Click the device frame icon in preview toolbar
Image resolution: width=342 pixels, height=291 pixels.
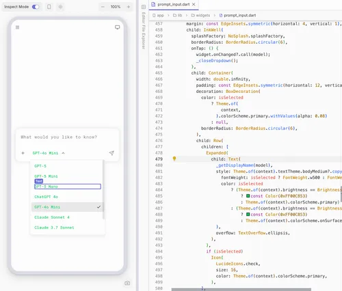coord(49,7)
